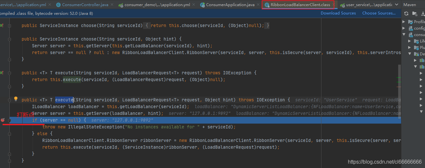Click the Plugins folder icon in Maven
This screenshot has height=168, width=425.
(x=417, y=48)
